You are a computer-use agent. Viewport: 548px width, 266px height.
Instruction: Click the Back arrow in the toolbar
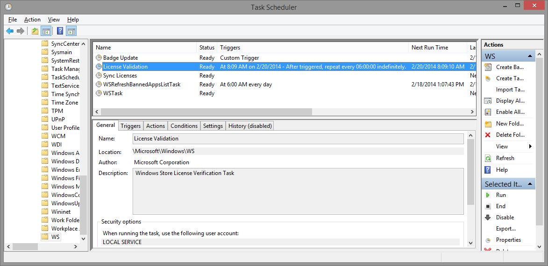pyautogui.click(x=10, y=31)
